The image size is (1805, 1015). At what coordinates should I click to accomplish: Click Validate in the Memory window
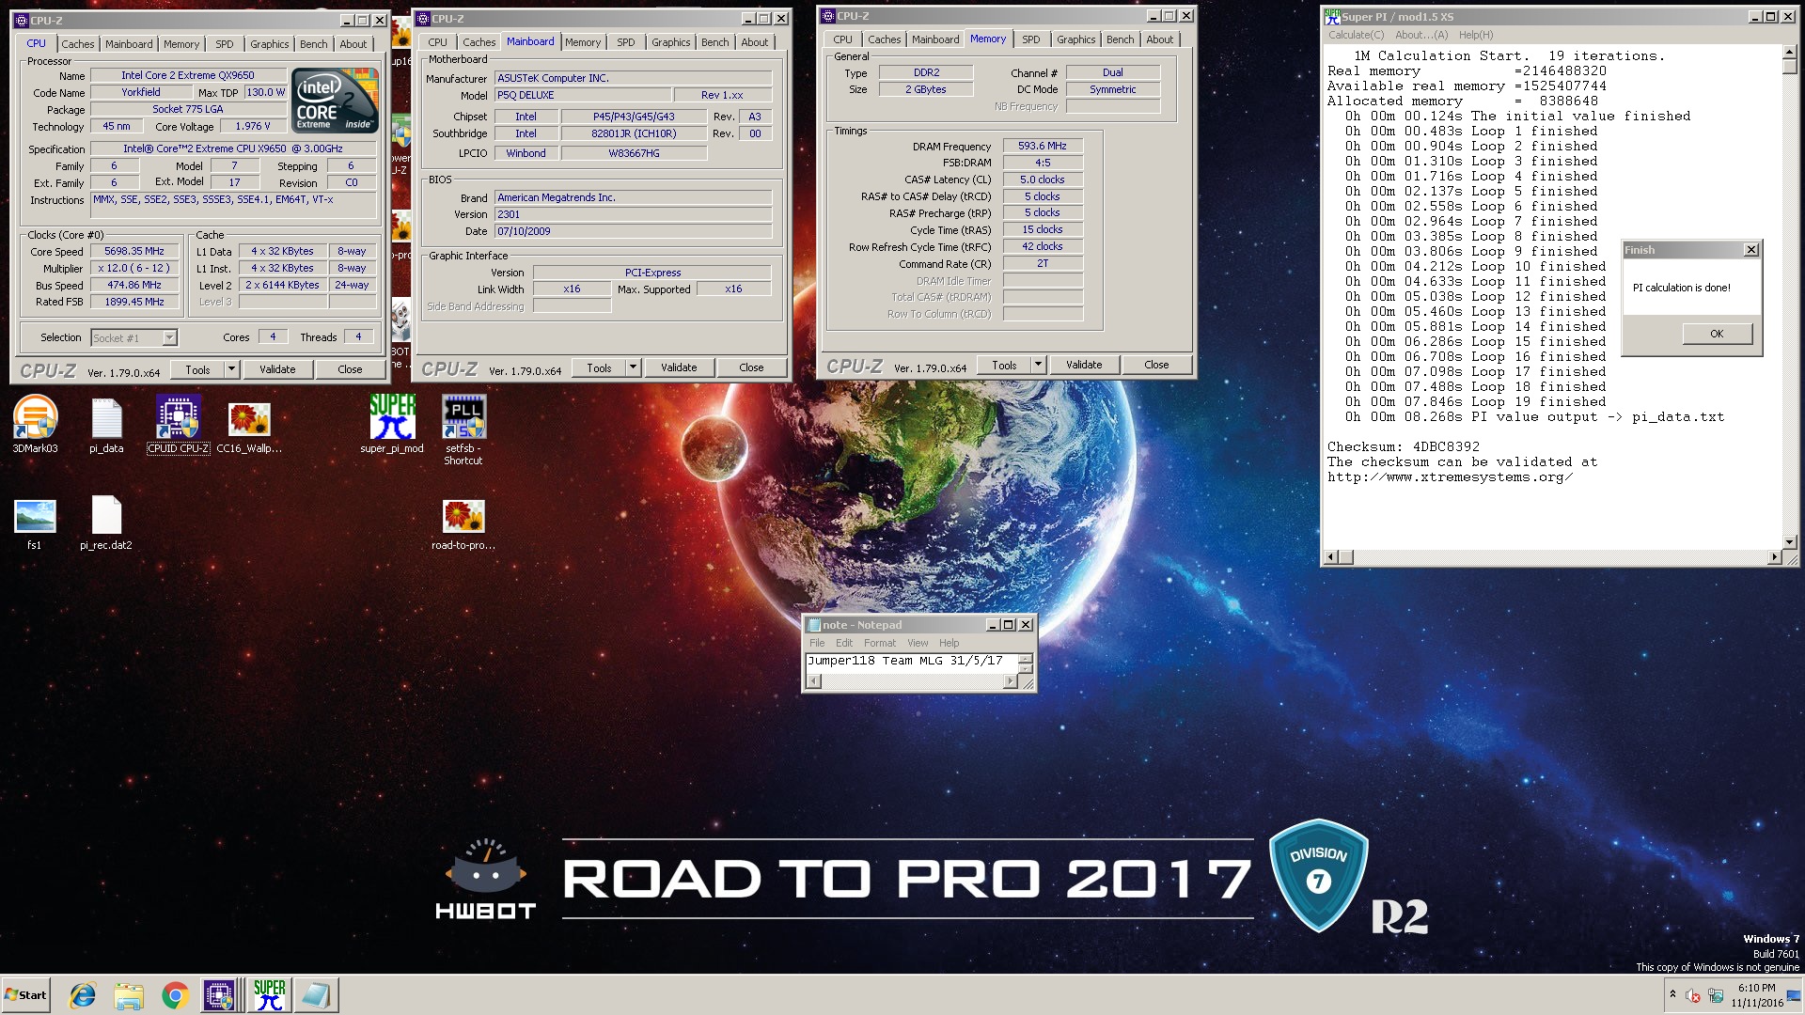1084,365
